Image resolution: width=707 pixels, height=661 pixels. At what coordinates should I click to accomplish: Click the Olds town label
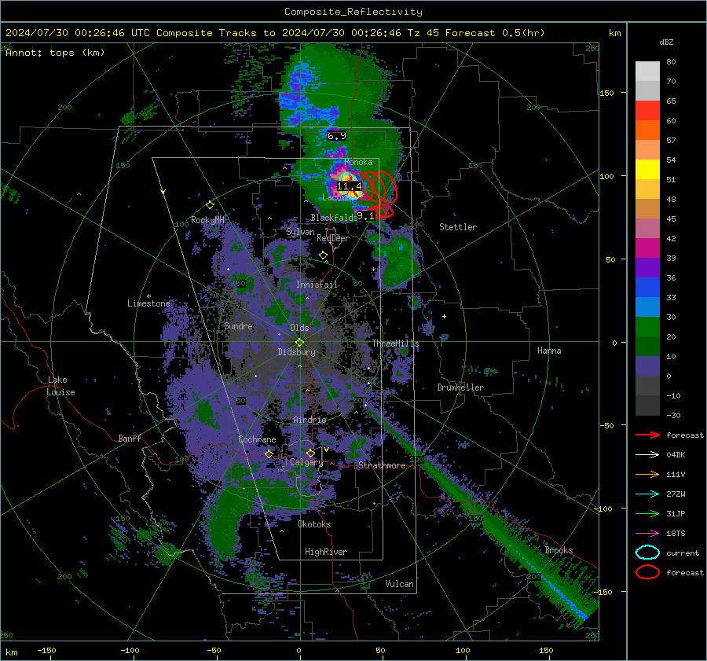(299, 327)
